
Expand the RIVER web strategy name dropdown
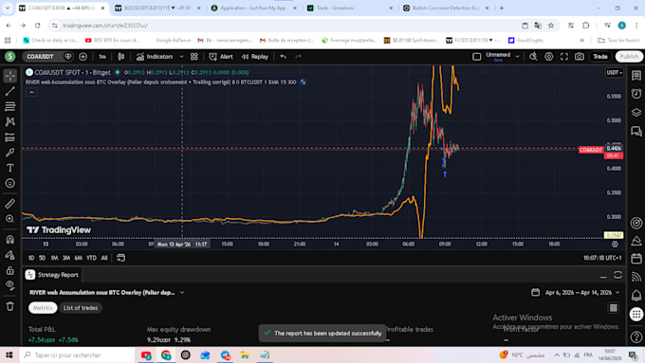click(182, 293)
